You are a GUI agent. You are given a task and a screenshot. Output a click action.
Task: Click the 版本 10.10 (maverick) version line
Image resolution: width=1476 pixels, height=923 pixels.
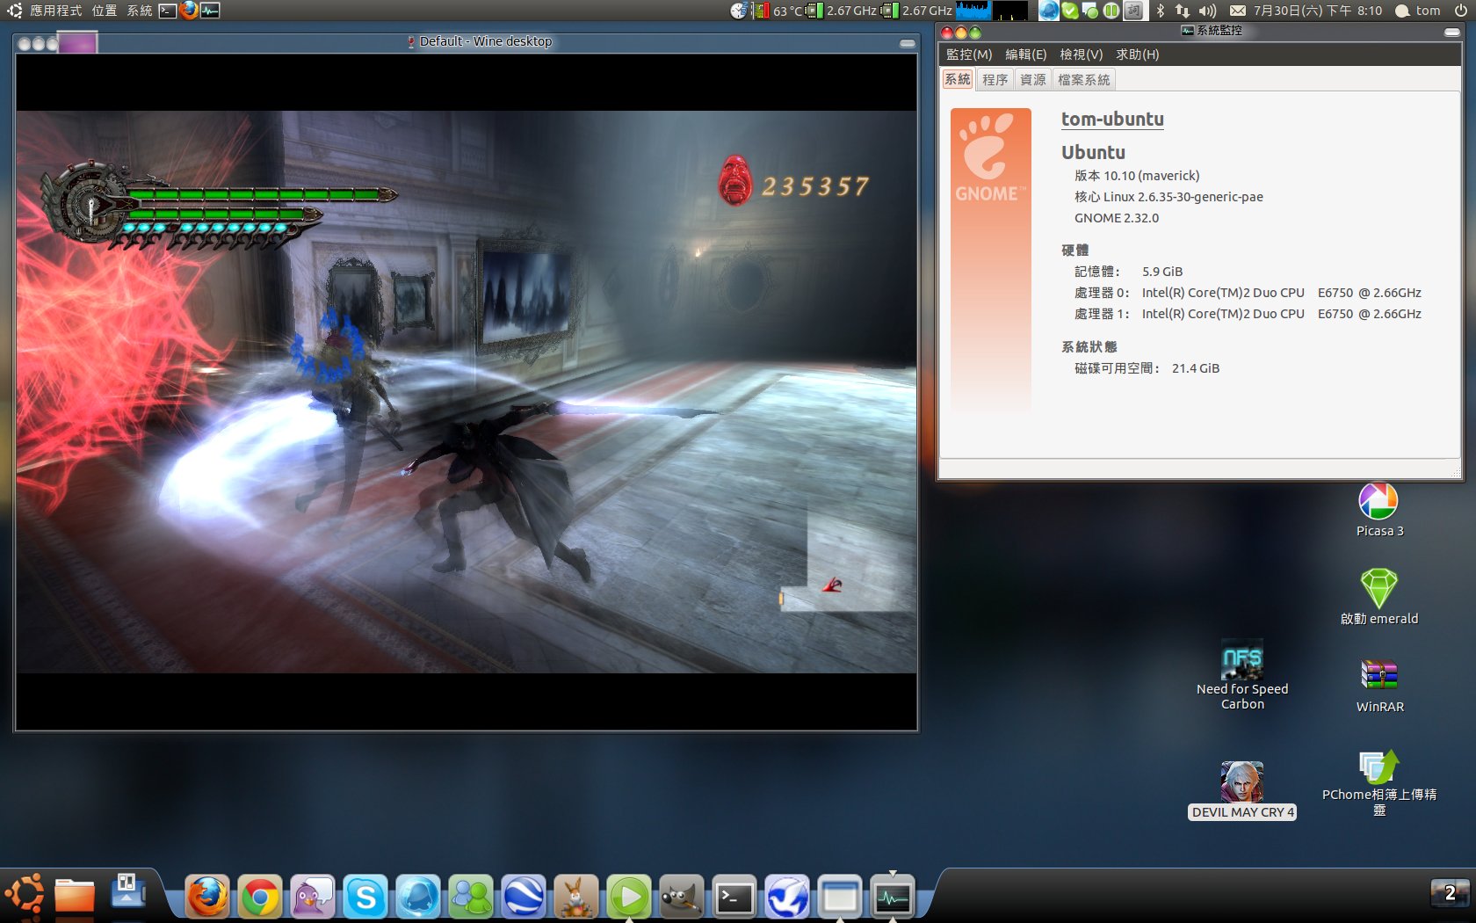(1137, 176)
